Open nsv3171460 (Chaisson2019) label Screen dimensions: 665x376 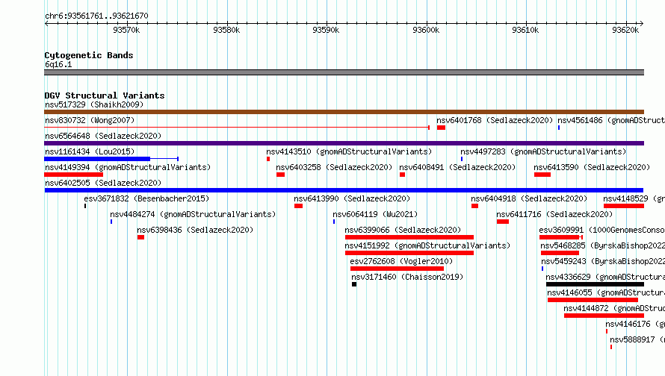407,277
